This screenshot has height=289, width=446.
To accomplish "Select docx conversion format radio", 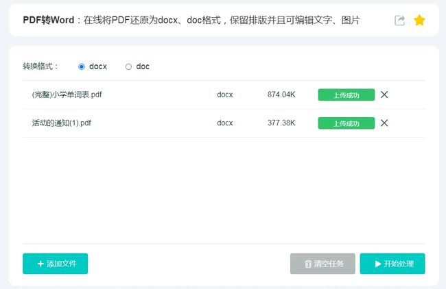I will (82, 66).
